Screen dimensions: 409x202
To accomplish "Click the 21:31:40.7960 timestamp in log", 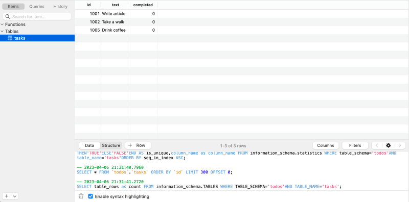I will [x=110, y=167].
